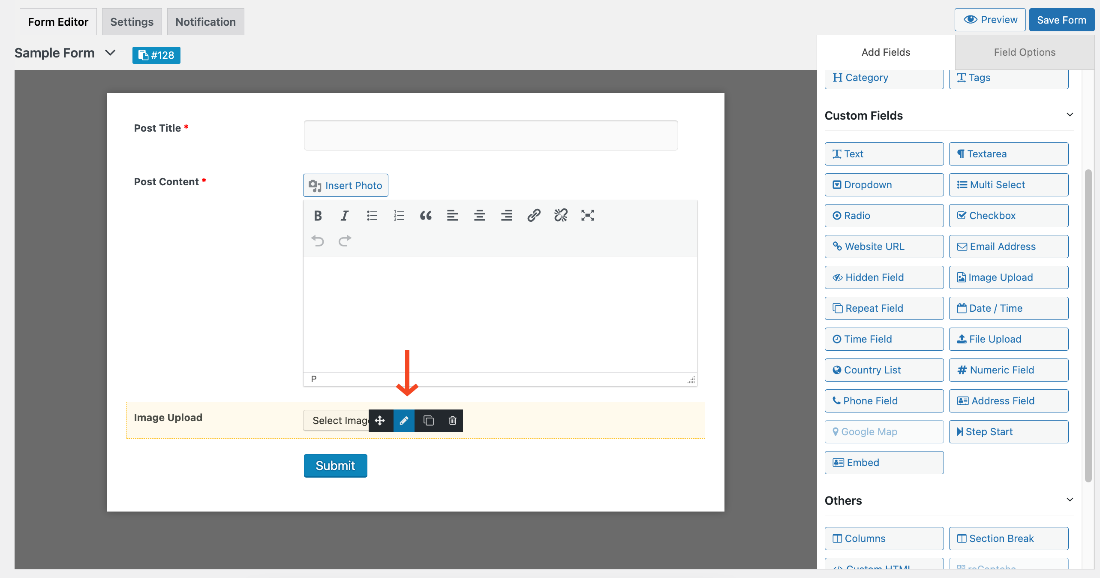Click the unordered list icon
Screen dimensions: 1100x578
click(x=371, y=215)
